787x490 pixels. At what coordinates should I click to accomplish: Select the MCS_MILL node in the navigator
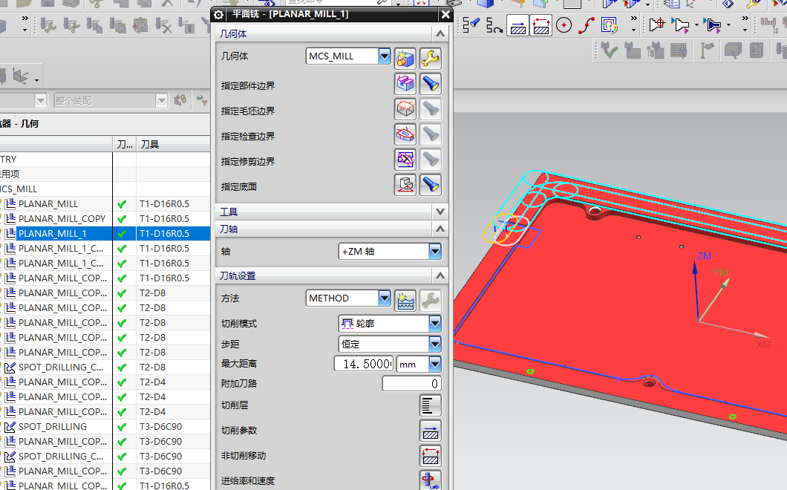pyautogui.click(x=19, y=189)
